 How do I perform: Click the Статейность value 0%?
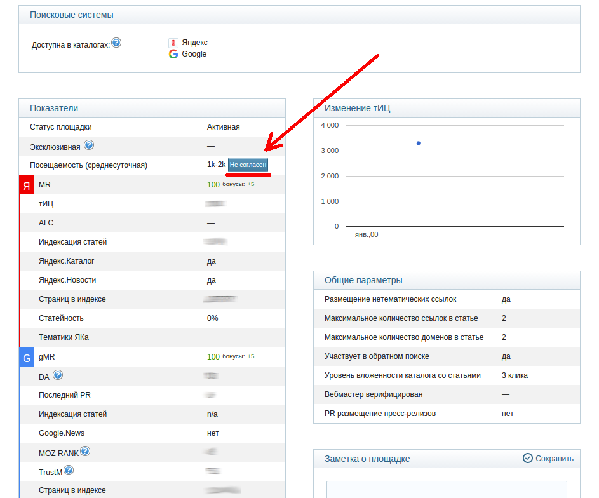pos(212,318)
